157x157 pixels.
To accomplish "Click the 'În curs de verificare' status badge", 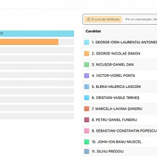I will 103,19.
